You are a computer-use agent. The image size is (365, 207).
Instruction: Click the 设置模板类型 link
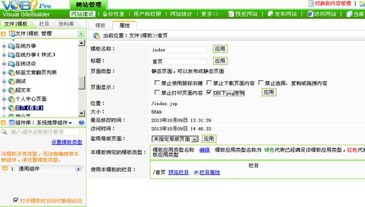pos(67,142)
